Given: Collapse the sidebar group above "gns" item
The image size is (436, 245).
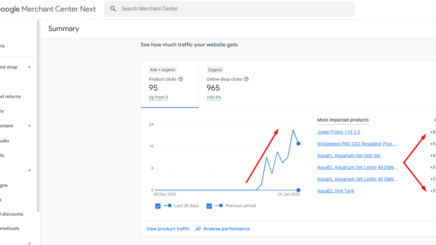Looking at the screenshot, I should point(29,170).
